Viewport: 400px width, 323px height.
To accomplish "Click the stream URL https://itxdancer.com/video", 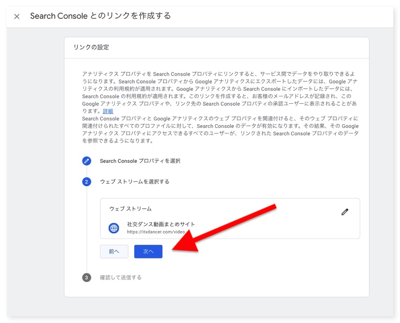I will tap(156, 232).
